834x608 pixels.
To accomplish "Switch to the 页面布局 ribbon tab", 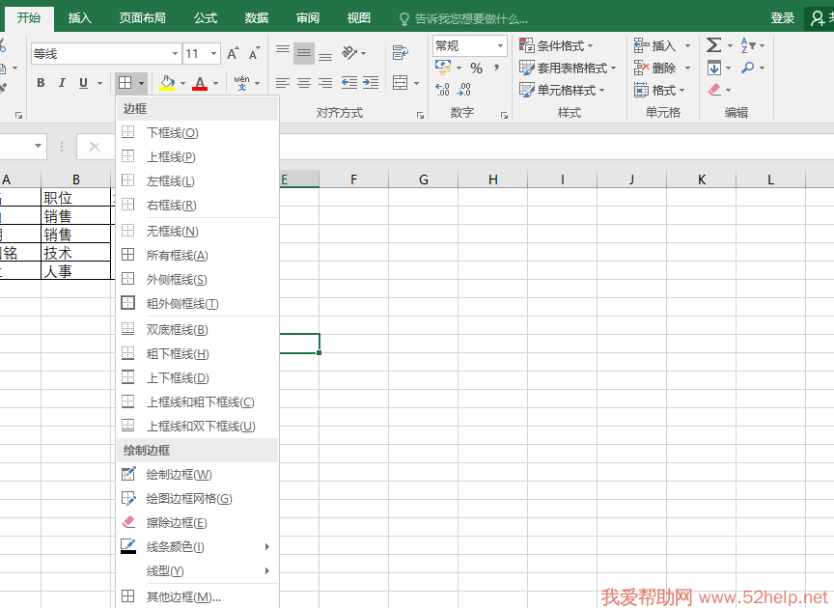I will (x=142, y=18).
